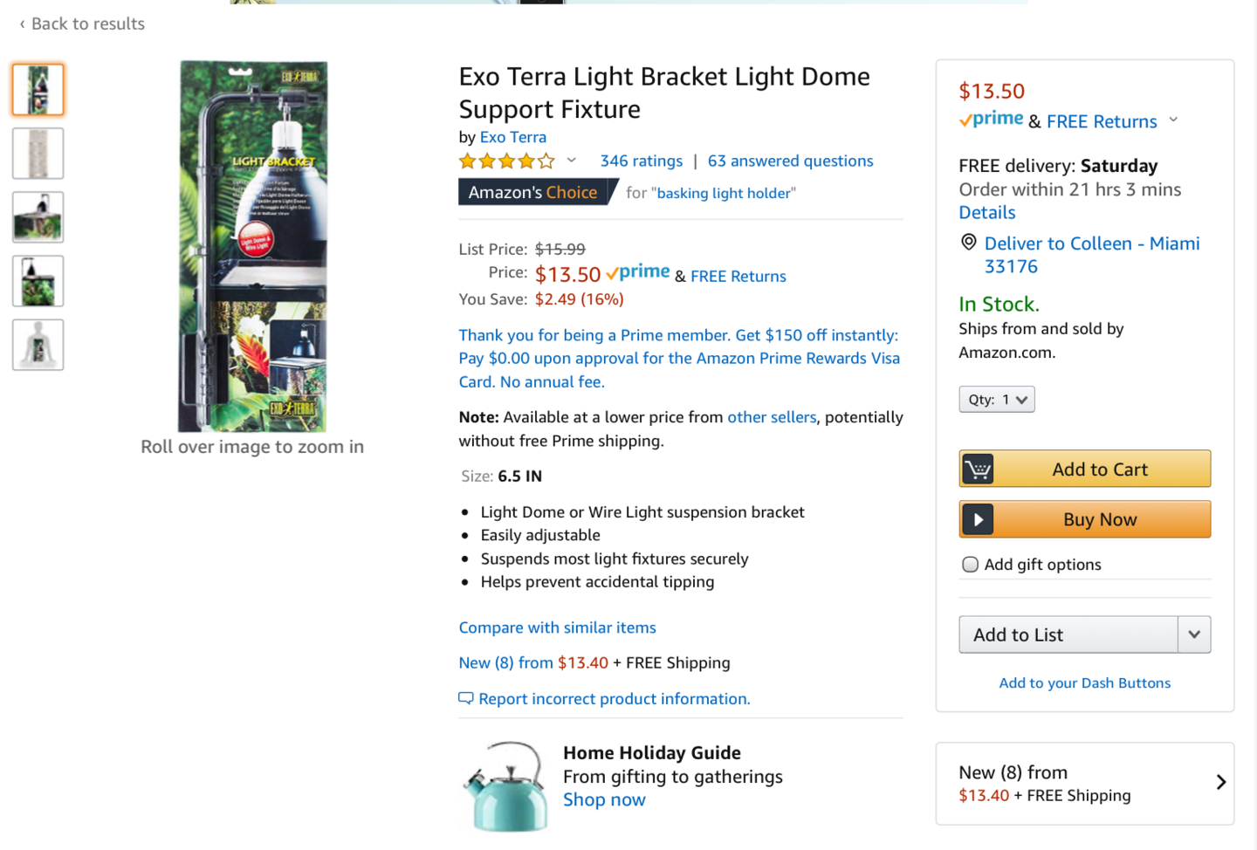
Task: Select the second product thumbnail
Action: click(x=38, y=154)
